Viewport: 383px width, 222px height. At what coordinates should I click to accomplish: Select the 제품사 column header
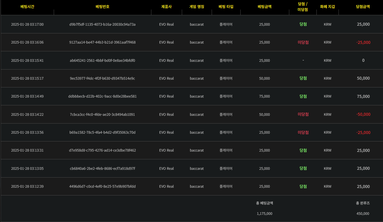pos(166,7)
